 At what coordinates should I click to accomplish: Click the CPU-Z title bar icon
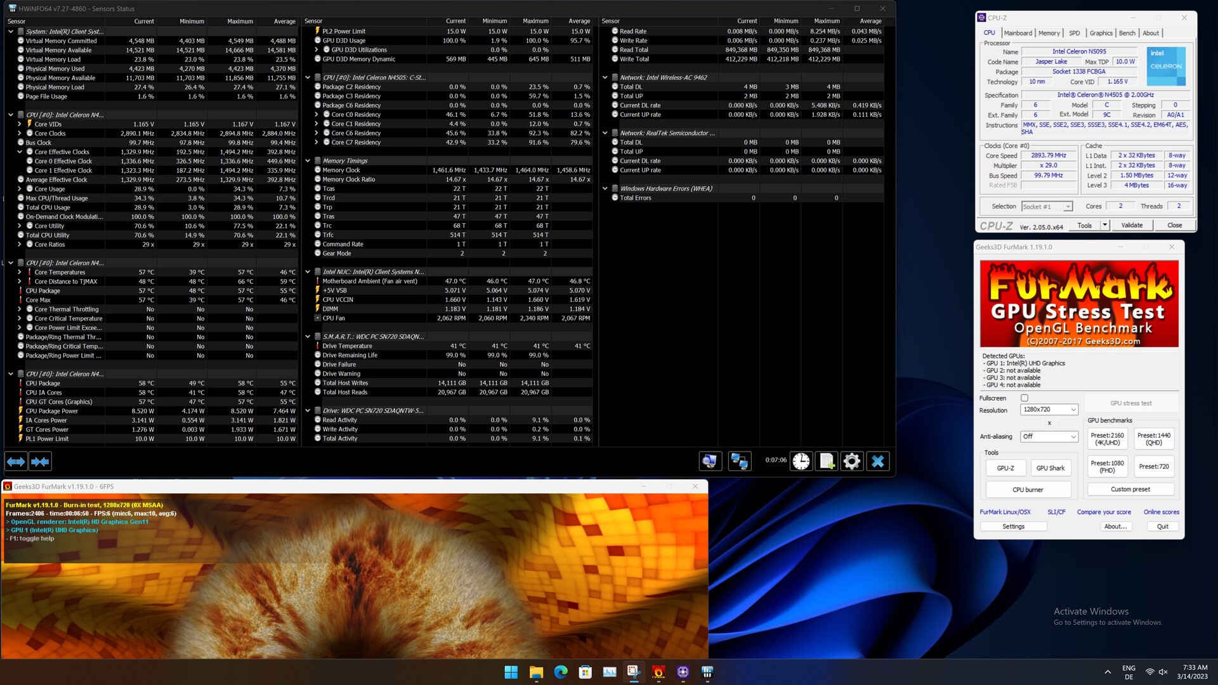pos(982,18)
